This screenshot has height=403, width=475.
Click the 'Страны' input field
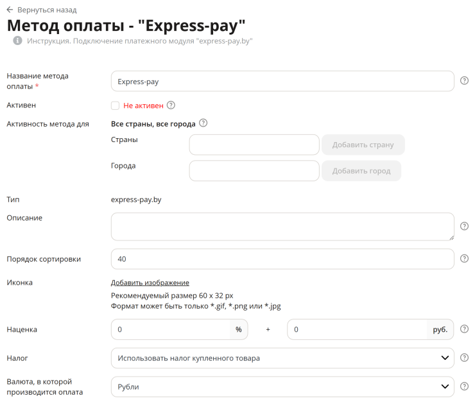coord(254,145)
